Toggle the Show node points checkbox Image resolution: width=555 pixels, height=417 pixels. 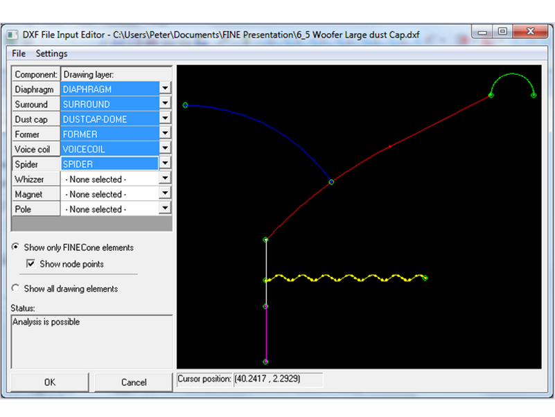coord(30,264)
